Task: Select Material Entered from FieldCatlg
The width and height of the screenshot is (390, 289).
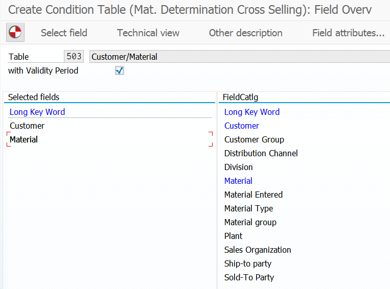Action: coord(253,195)
